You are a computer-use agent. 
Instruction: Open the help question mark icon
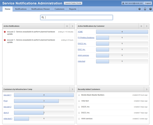(x=150, y=9)
